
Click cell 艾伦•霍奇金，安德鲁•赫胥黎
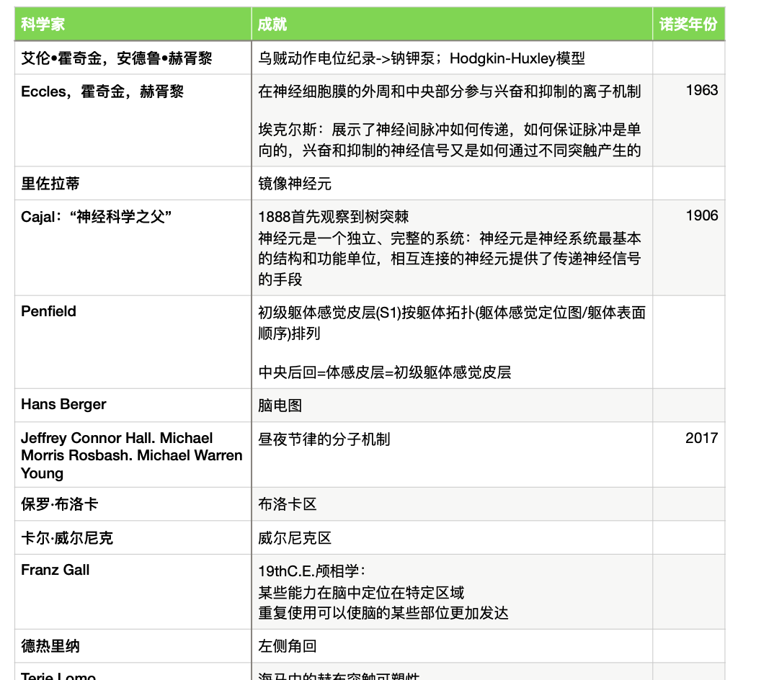point(133,58)
